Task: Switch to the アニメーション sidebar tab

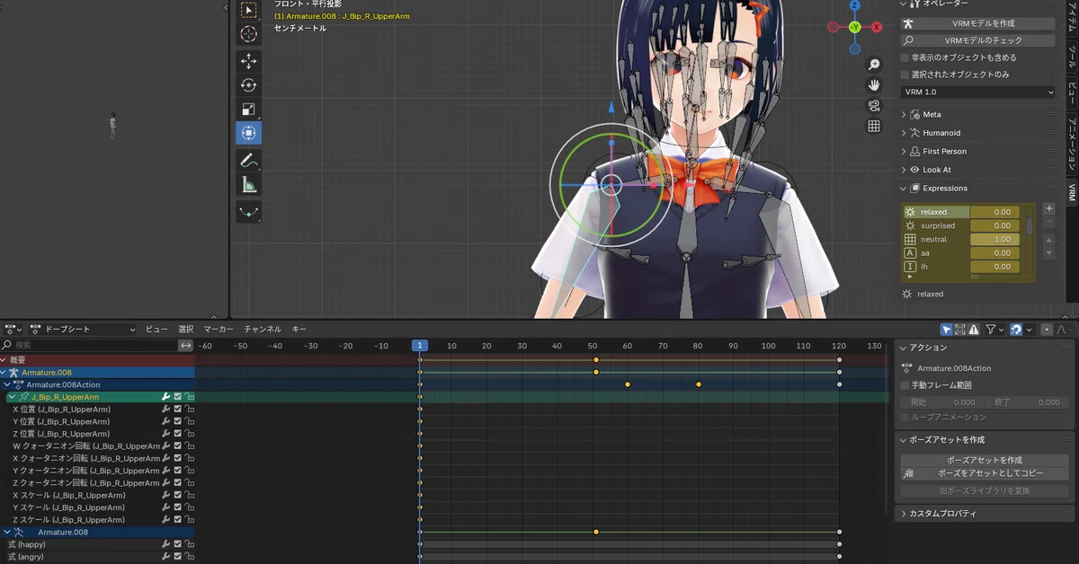Action: [1072, 145]
